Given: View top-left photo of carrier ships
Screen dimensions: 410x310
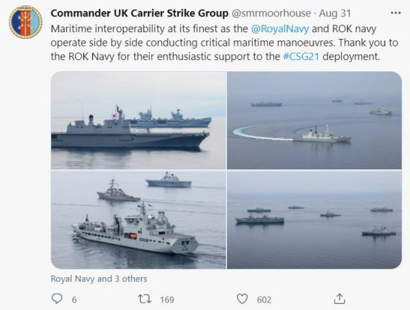Looking at the screenshot, I should pos(138,119).
